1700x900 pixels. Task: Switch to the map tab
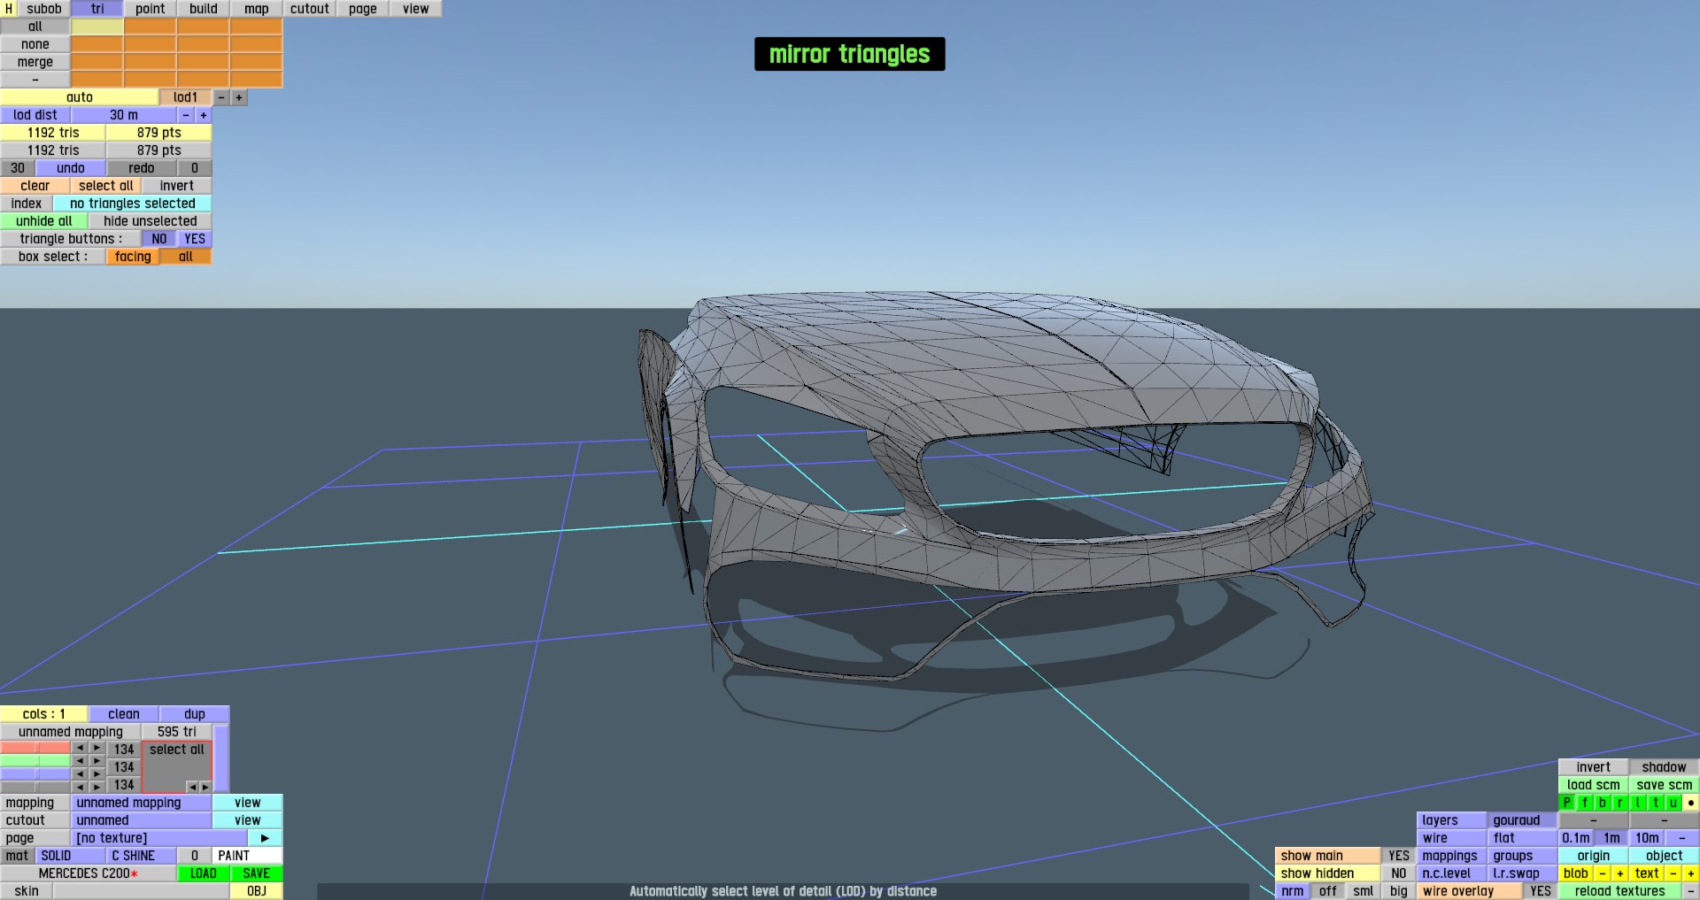click(257, 9)
